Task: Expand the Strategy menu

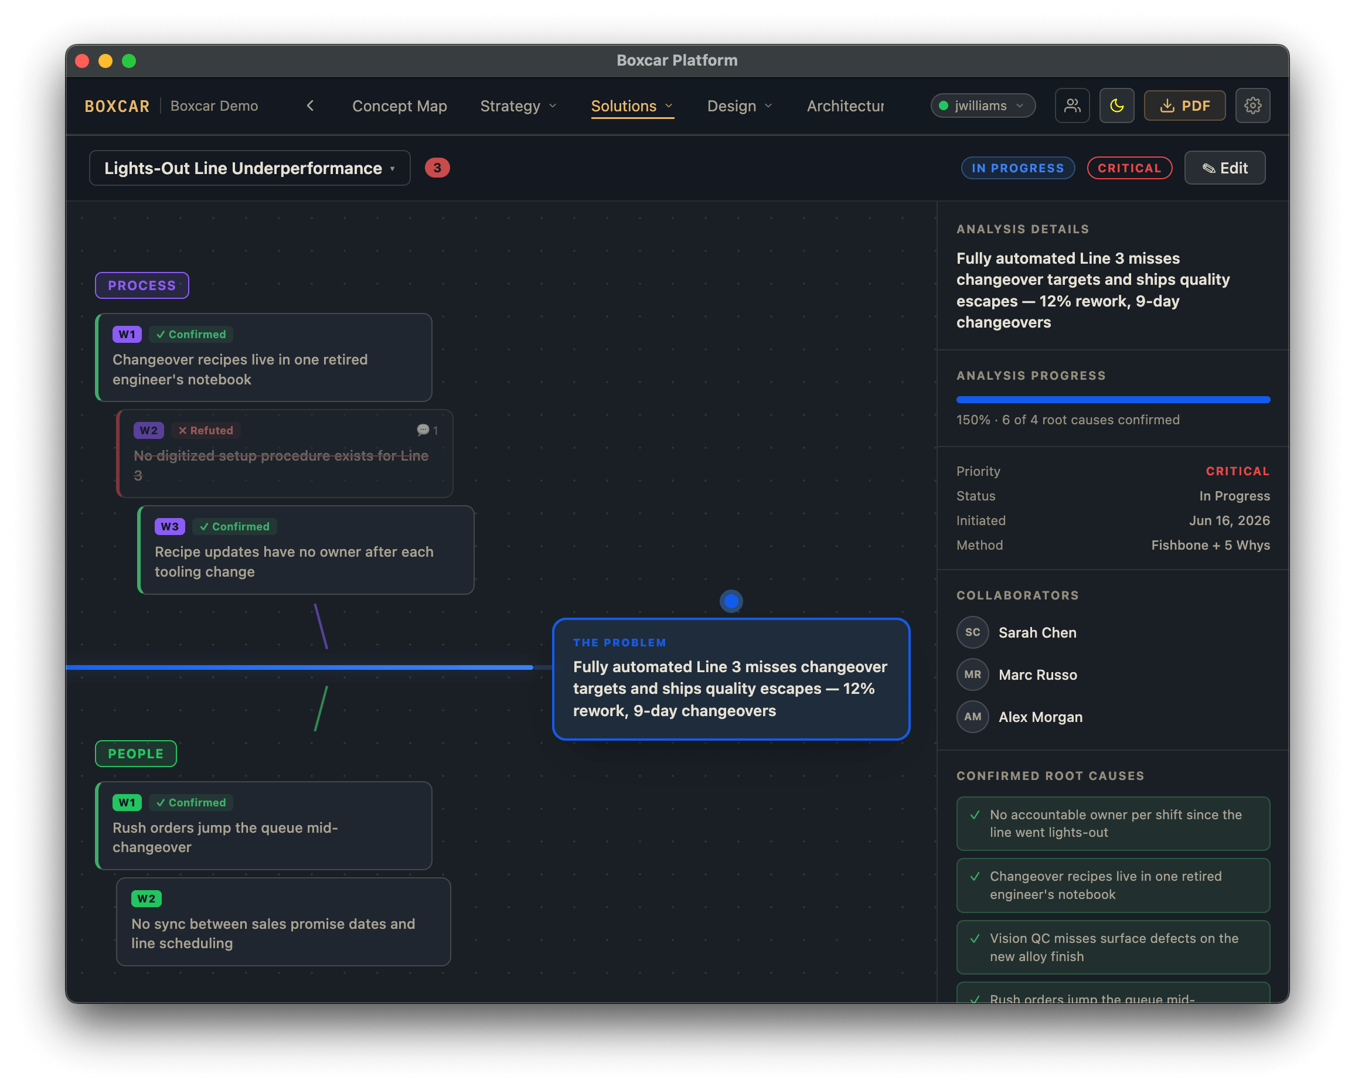Action: pos(518,105)
